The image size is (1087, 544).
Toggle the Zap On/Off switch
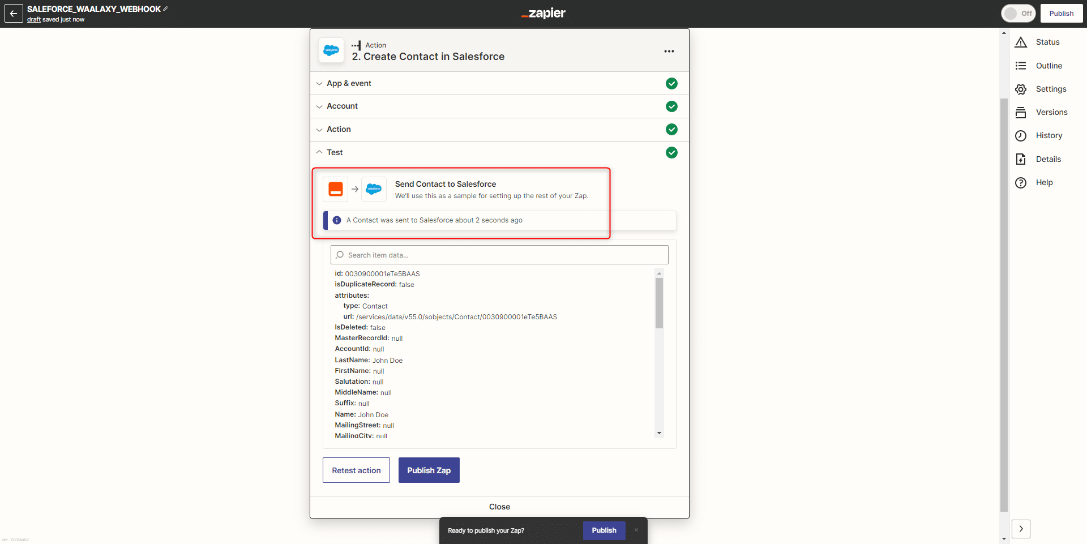tap(1018, 14)
